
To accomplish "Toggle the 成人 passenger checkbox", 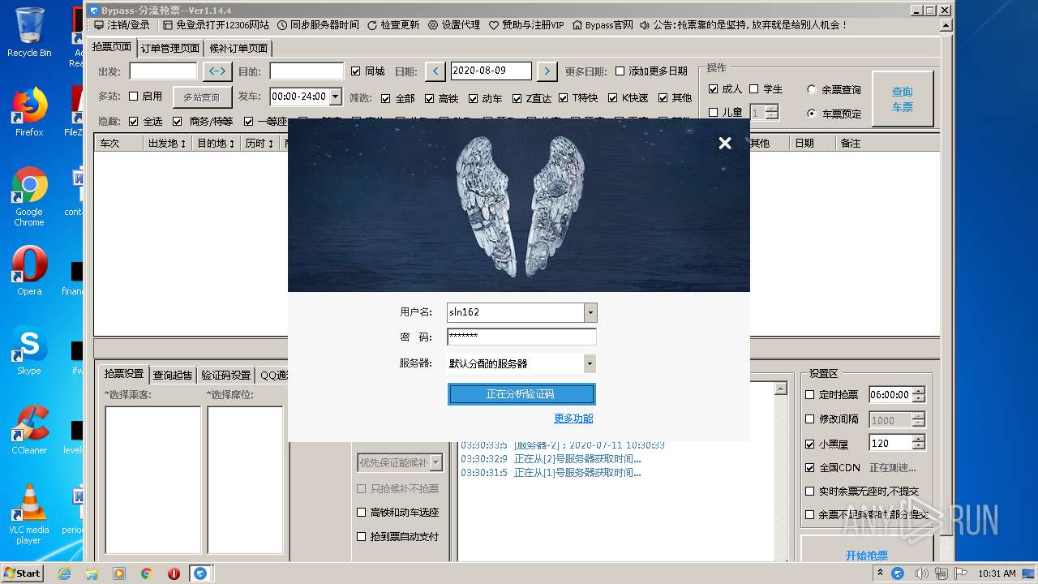I will coord(714,89).
